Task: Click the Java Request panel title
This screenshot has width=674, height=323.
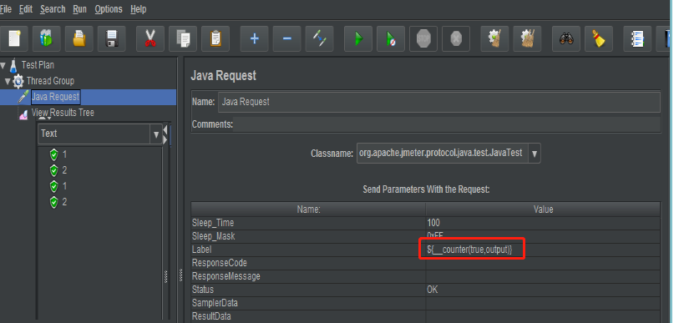Action: (x=224, y=76)
